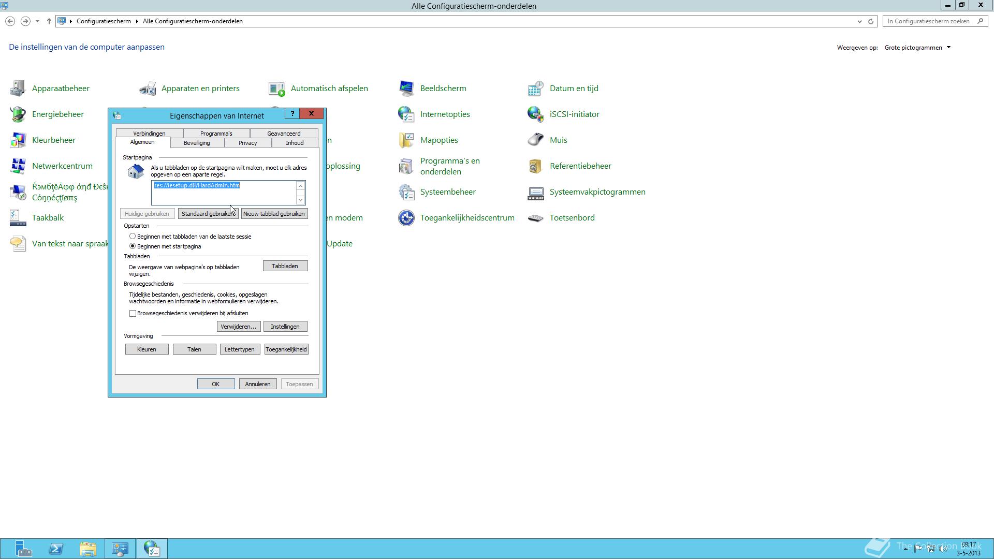
Task: Switch to Beveiliging tab
Action: (197, 143)
